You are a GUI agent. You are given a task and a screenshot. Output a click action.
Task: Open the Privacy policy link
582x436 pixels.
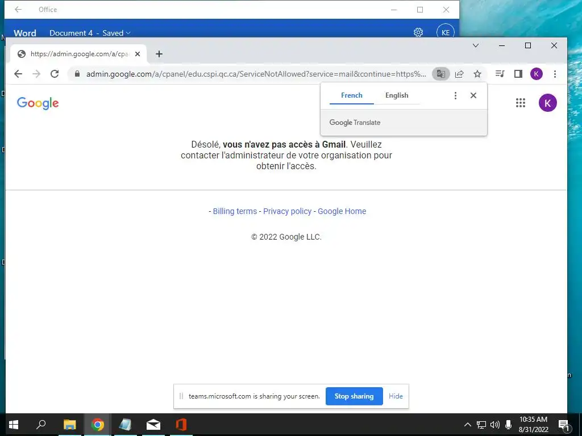click(287, 211)
